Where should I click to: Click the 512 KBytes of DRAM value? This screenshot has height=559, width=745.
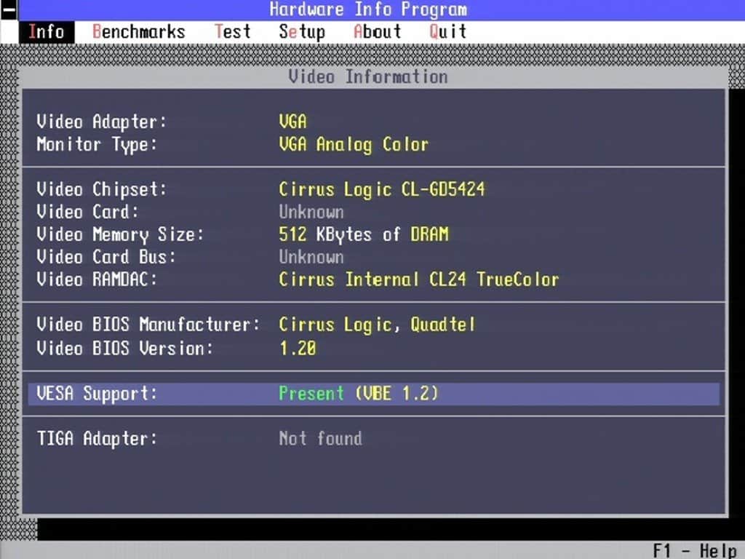pos(364,235)
